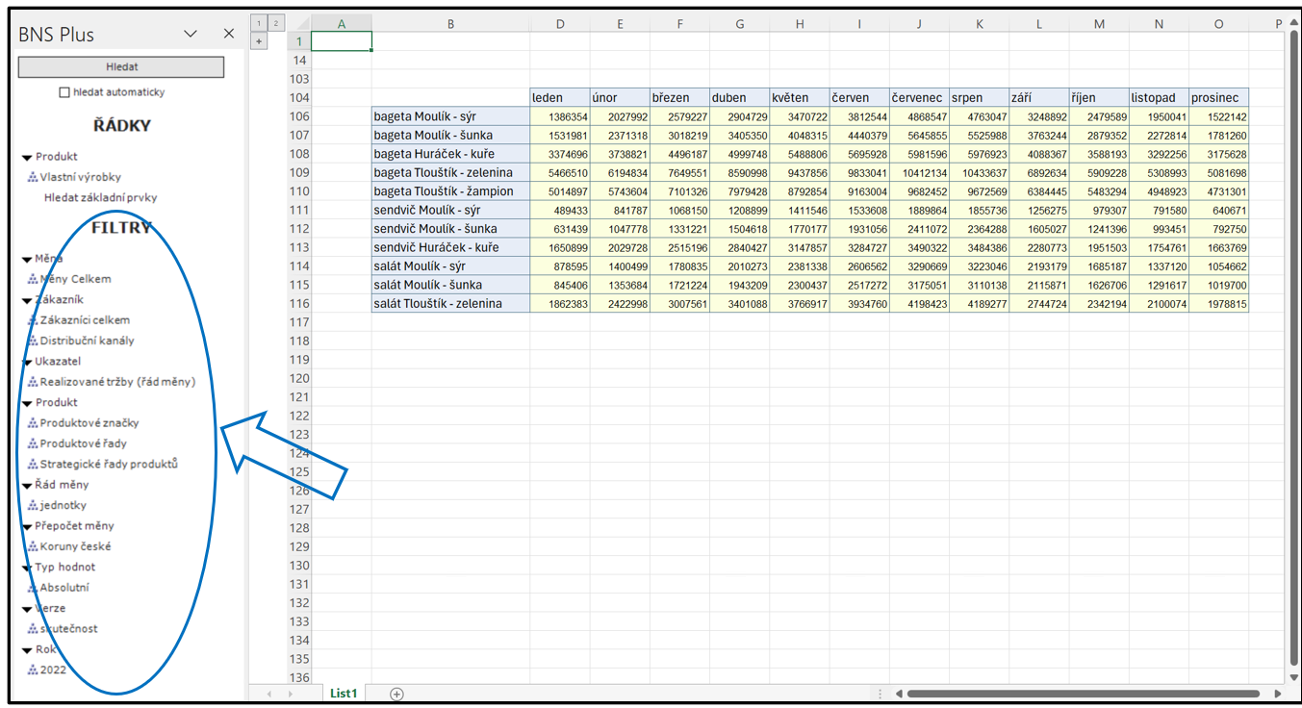Select the Měny Celkem filter item
This screenshot has height=708, width=1302.
click(x=75, y=279)
